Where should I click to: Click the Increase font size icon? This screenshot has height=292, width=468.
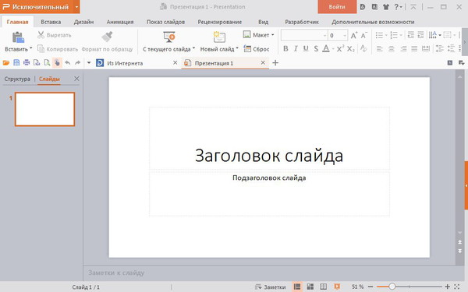tap(353, 36)
